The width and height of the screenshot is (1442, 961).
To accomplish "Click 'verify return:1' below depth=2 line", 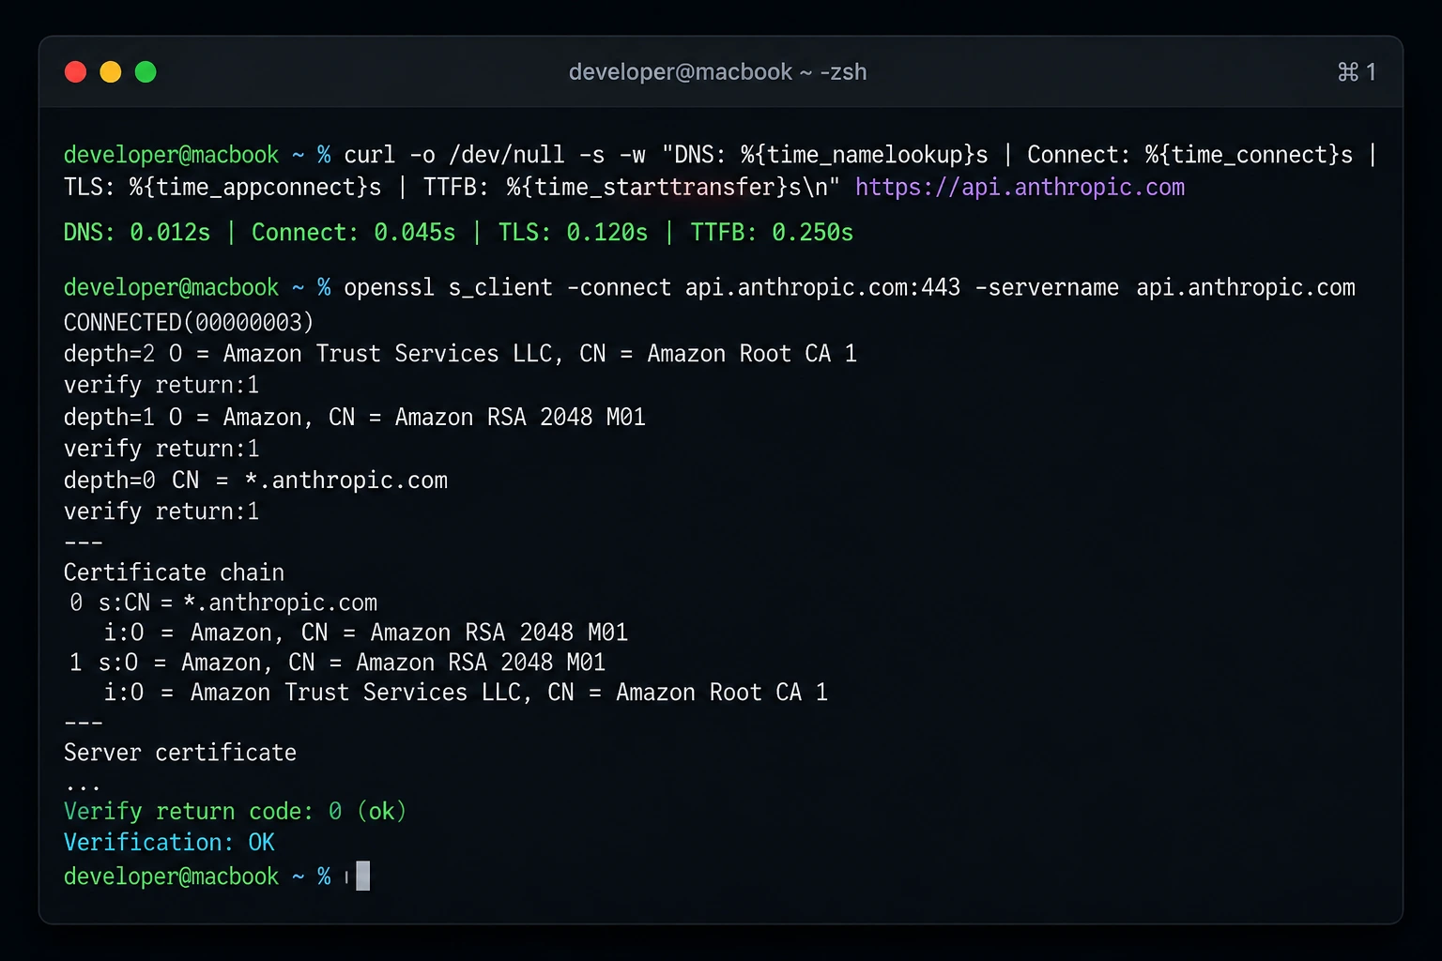I will click(161, 385).
